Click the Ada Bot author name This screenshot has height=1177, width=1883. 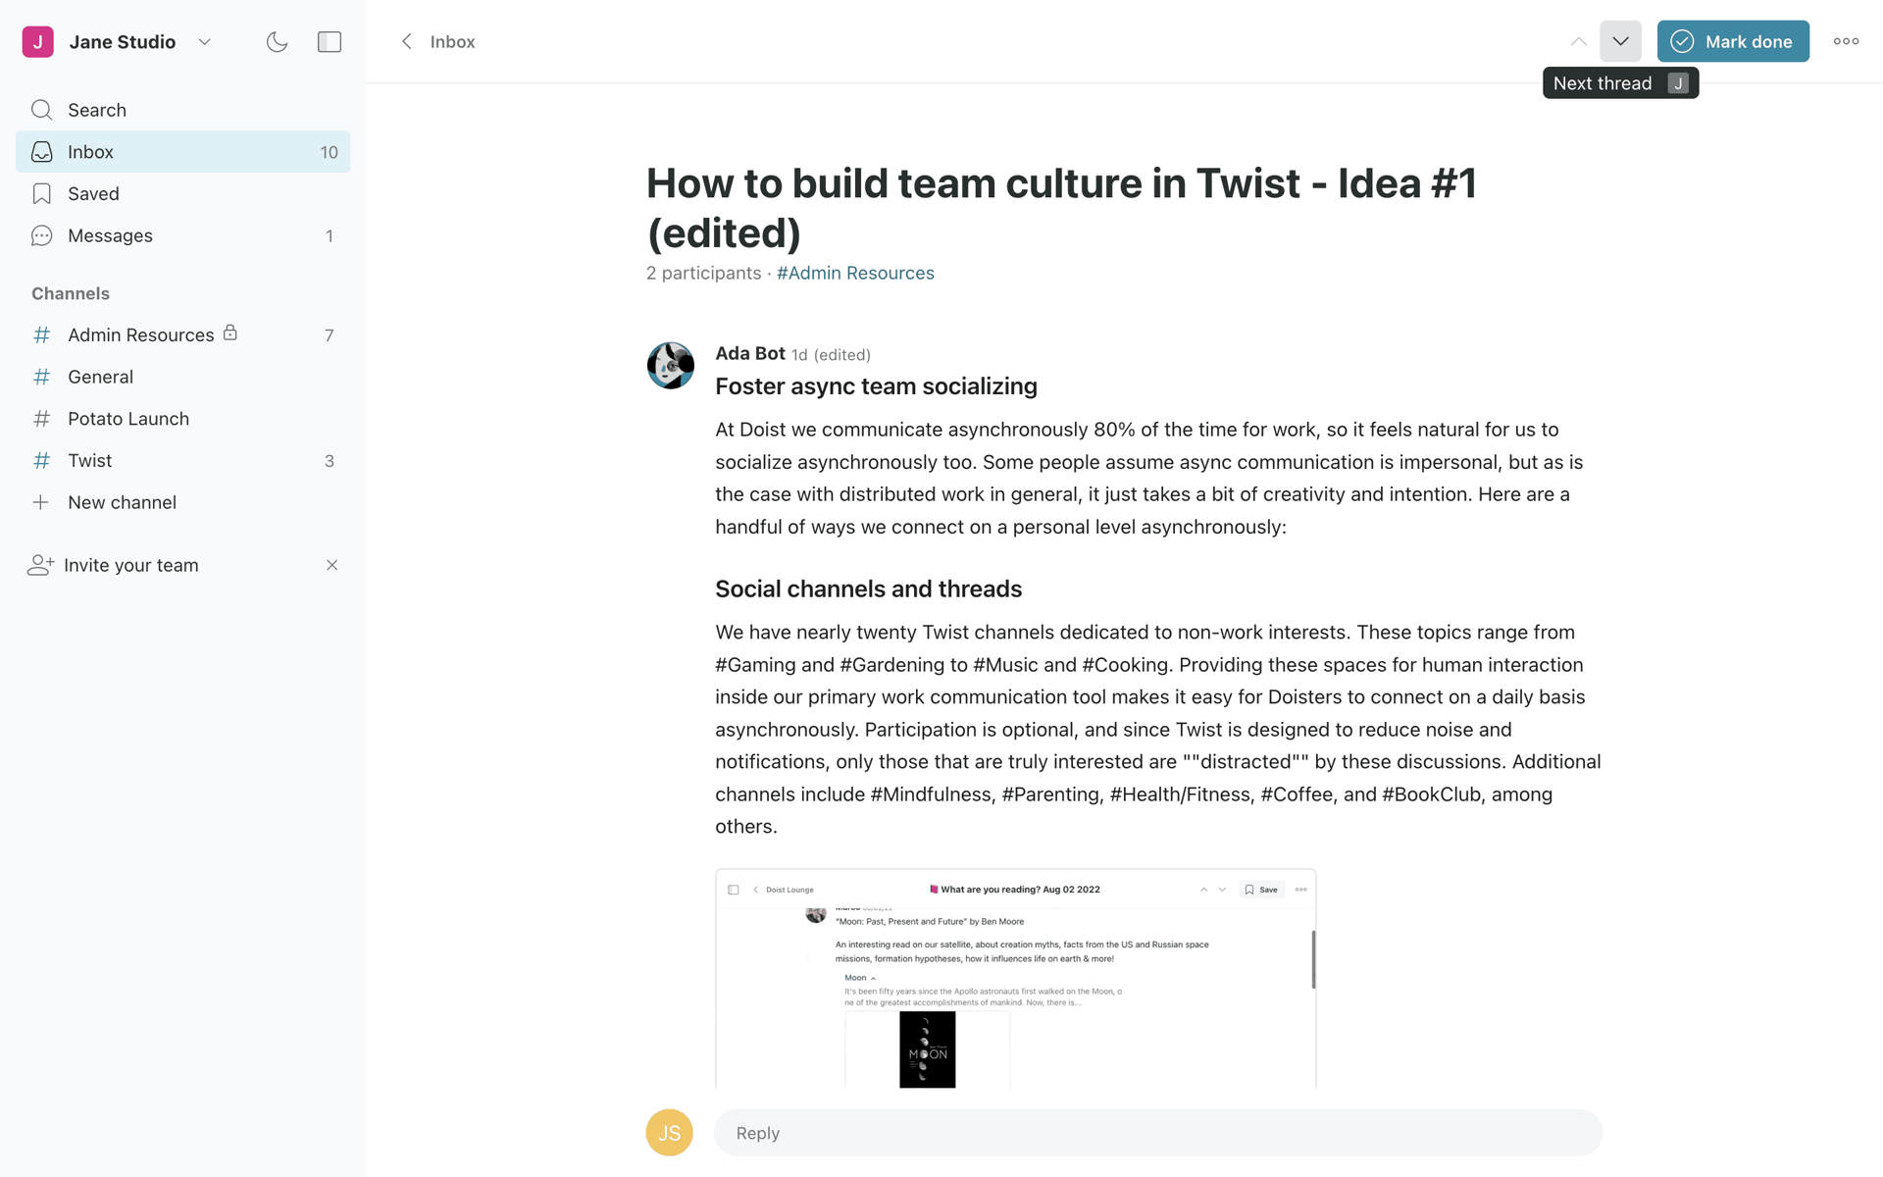750,353
